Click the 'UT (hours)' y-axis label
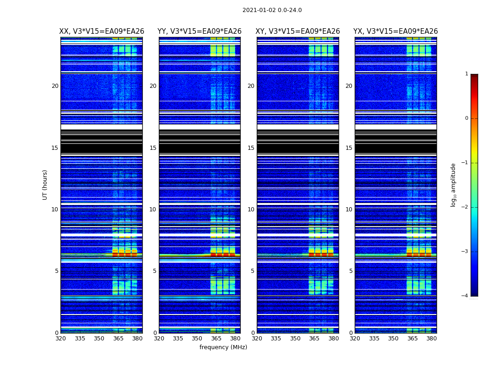The width and height of the screenshot is (485, 370). click(x=45, y=185)
